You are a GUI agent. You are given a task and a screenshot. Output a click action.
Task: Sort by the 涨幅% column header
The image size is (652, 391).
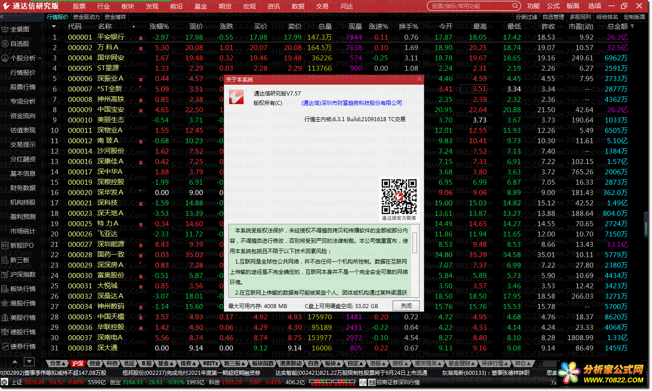click(x=159, y=27)
